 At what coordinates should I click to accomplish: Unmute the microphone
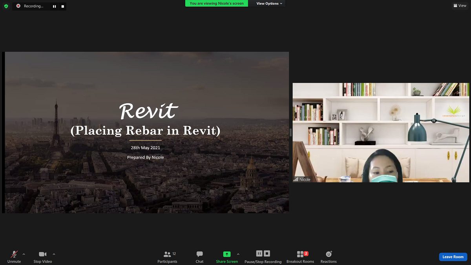14,257
